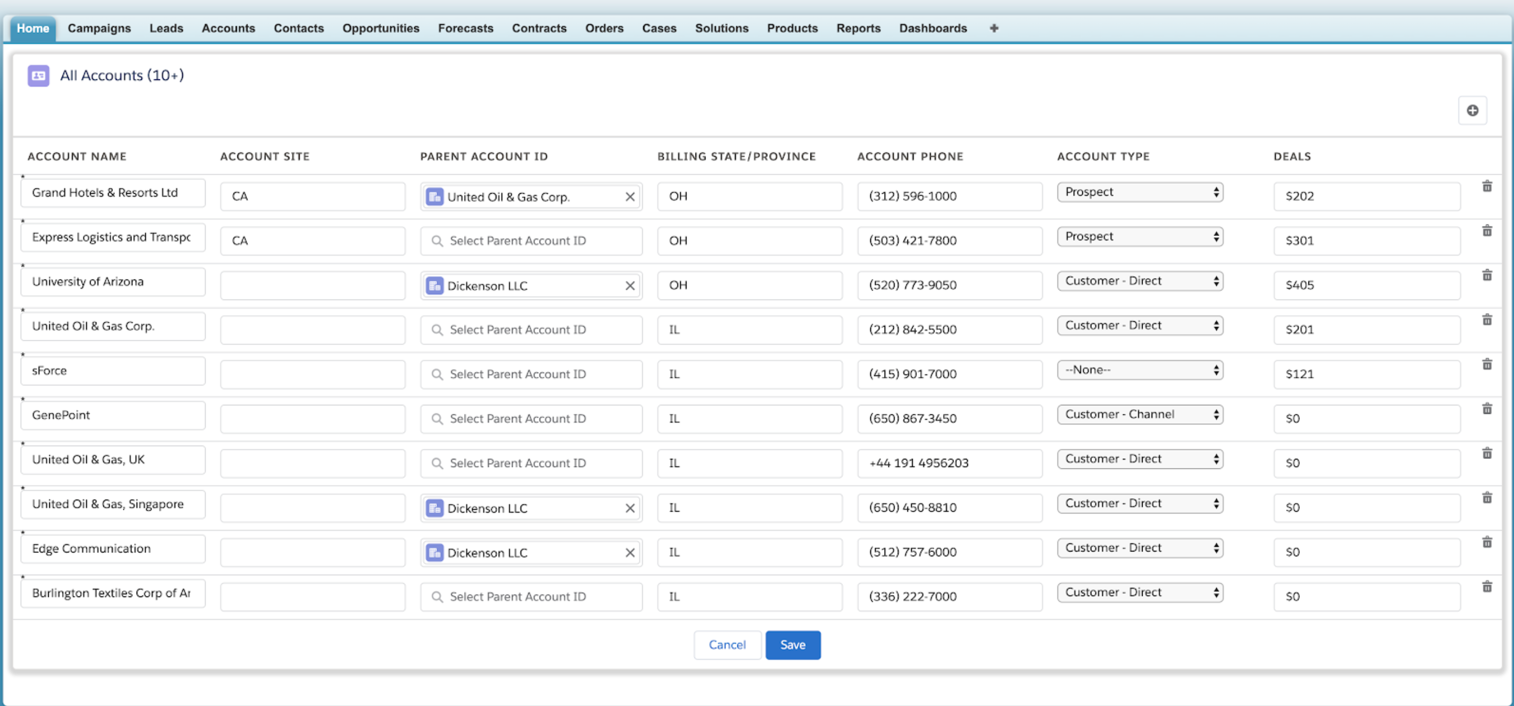Expand the --None-- account type dropdown for sForce
Viewport: 1514px width, 706px height.
(x=1139, y=370)
